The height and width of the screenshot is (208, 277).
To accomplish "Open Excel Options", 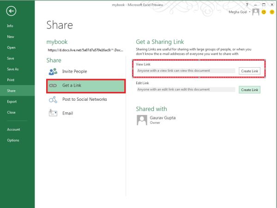I will pyautogui.click(x=13, y=140).
